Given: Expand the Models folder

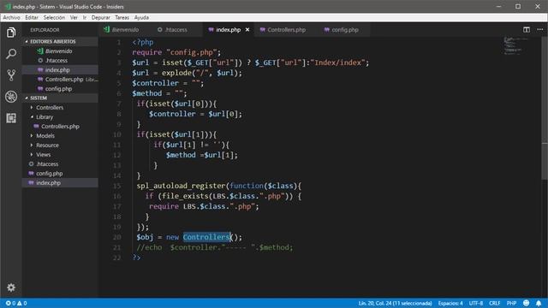Looking at the screenshot, I should click(60, 136).
